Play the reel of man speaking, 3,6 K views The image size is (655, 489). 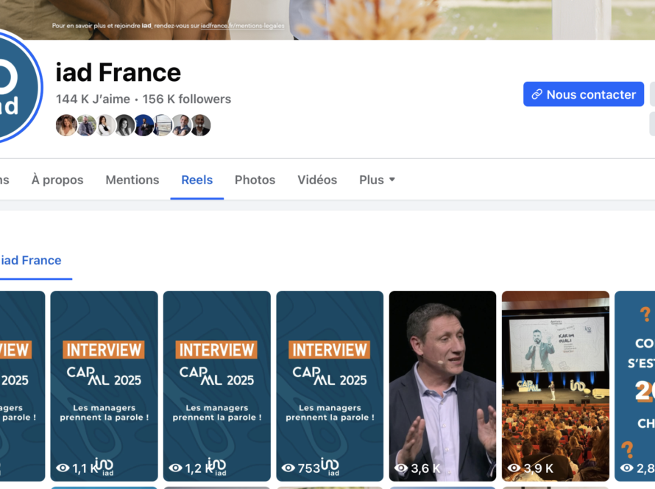(442, 386)
